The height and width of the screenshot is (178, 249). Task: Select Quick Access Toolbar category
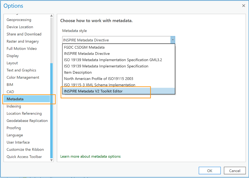tap(24, 157)
